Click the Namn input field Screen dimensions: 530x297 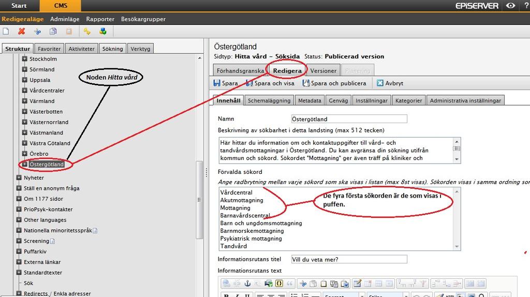(x=349, y=119)
